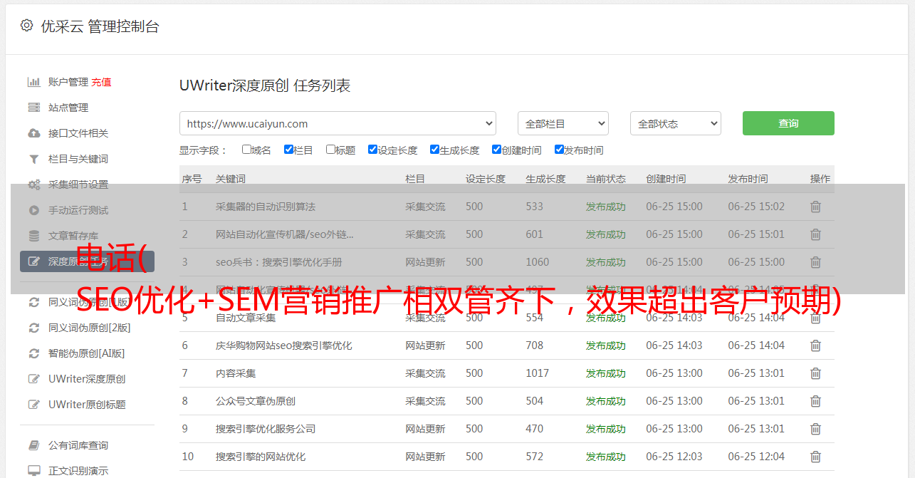Screen dimensions: 915x478
Task: Select keyword 搜索引擎的网站优化
Action: pyautogui.click(x=261, y=457)
